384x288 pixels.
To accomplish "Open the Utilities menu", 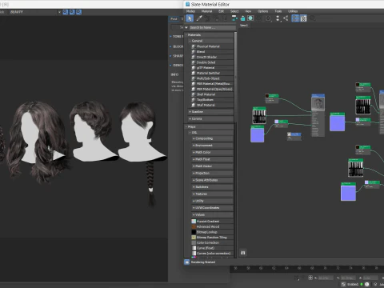I will point(293,11).
